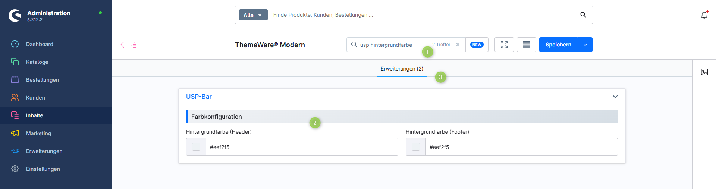Click the Farbkonfiguration section header
Image resolution: width=716 pixels, height=189 pixels.
coord(402,117)
